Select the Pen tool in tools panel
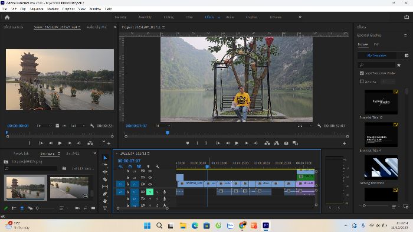 coord(105,194)
